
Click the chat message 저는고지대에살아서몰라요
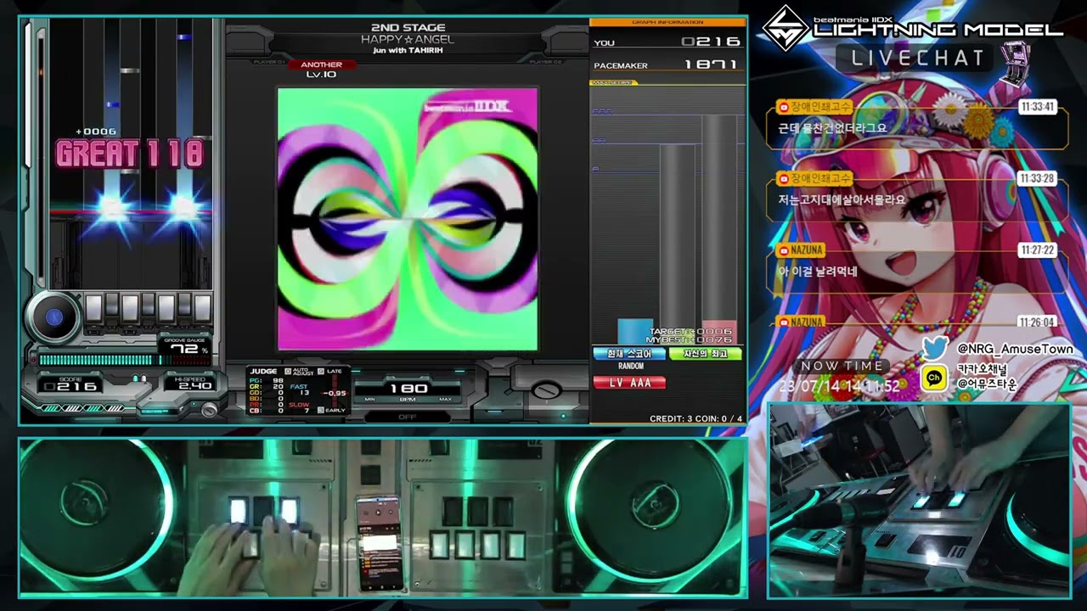tap(842, 199)
